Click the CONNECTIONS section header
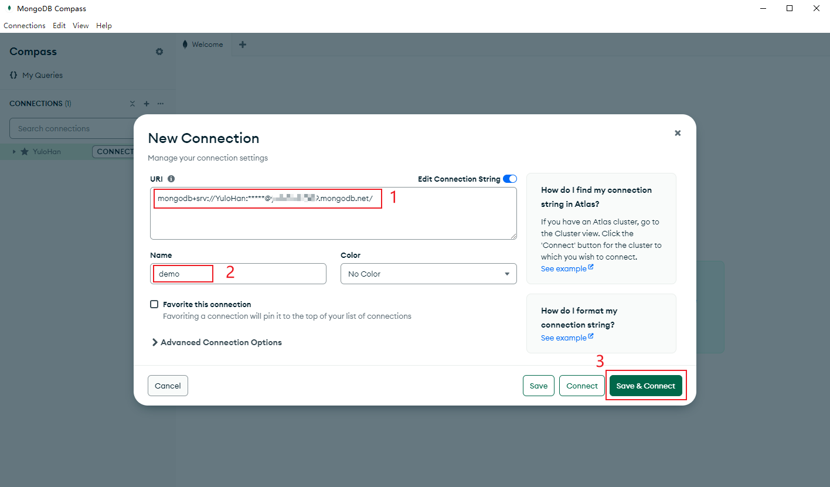The image size is (830, 487). pos(40,104)
